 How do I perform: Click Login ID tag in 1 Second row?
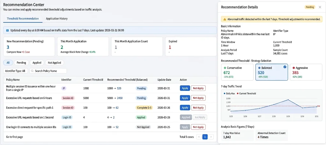click(x=67, y=117)
